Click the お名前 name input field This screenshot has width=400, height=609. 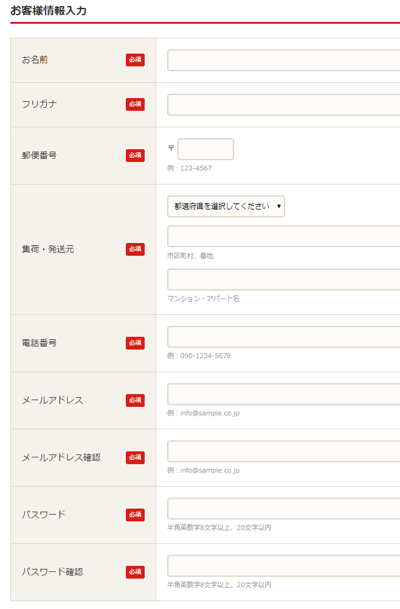(283, 60)
